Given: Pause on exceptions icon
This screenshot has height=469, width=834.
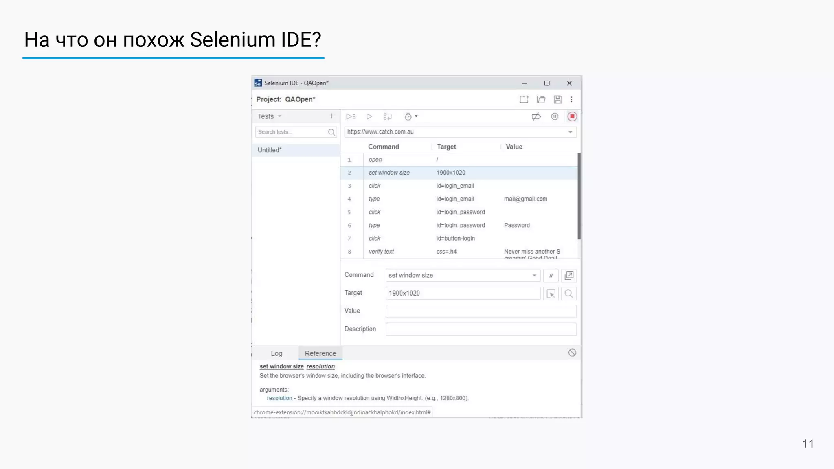Looking at the screenshot, I should click(555, 116).
